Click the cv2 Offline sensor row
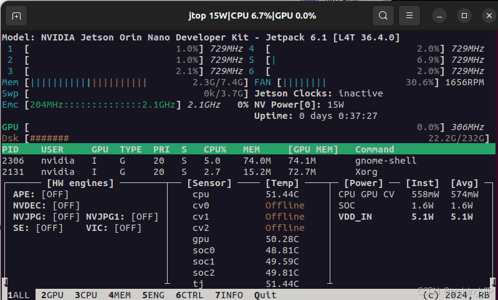The height and width of the screenshot is (300, 498). 248,228
